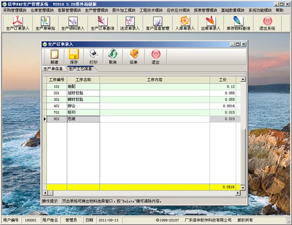Cancel editing with 取消
Image resolution: width=292 pixels, height=225 pixels.
click(113, 57)
